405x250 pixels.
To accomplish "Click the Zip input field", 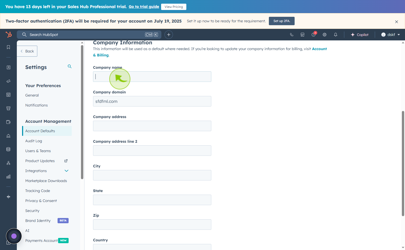I will pyautogui.click(x=152, y=225).
